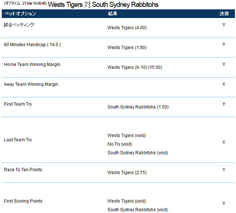Click the Wests Tigers (6-10) (15.00) result
Viewport: 236px width, 213px height.
[x=135, y=67]
